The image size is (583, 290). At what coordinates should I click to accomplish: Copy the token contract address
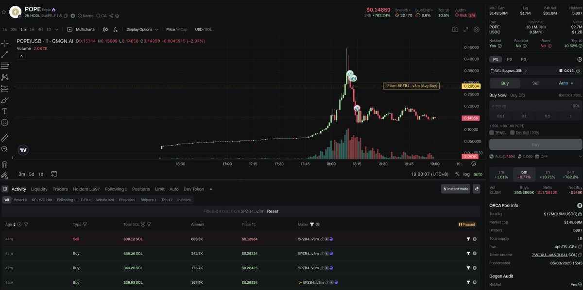tap(66, 16)
